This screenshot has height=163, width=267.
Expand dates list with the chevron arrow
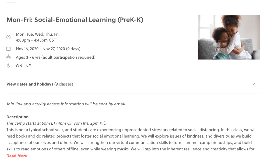pos(253,84)
